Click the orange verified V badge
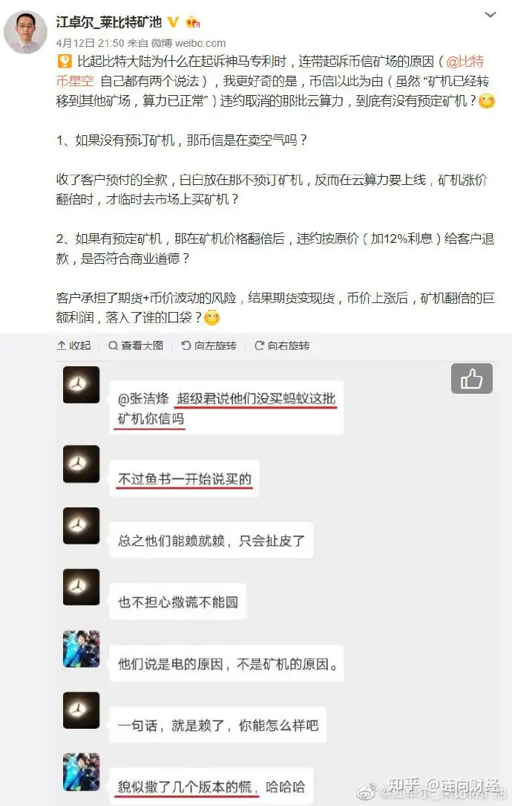Viewport: 512px width, 806px height. pos(173,22)
